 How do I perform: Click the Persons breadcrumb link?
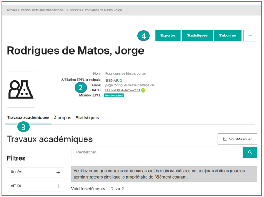(x=75, y=10)
